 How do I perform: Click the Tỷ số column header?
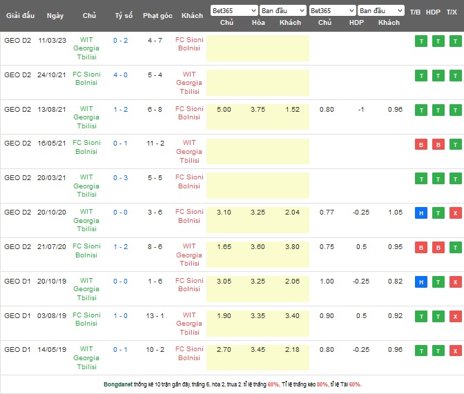point(124,16)
